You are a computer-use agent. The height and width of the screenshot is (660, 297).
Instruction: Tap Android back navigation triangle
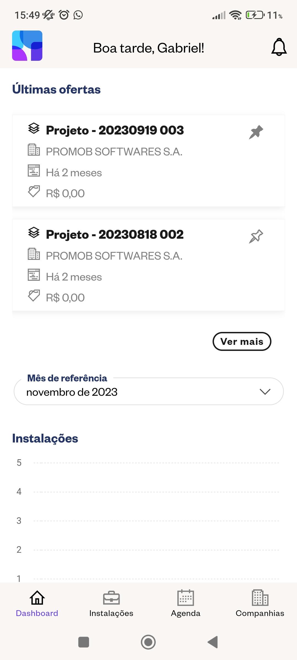[213, 642]
